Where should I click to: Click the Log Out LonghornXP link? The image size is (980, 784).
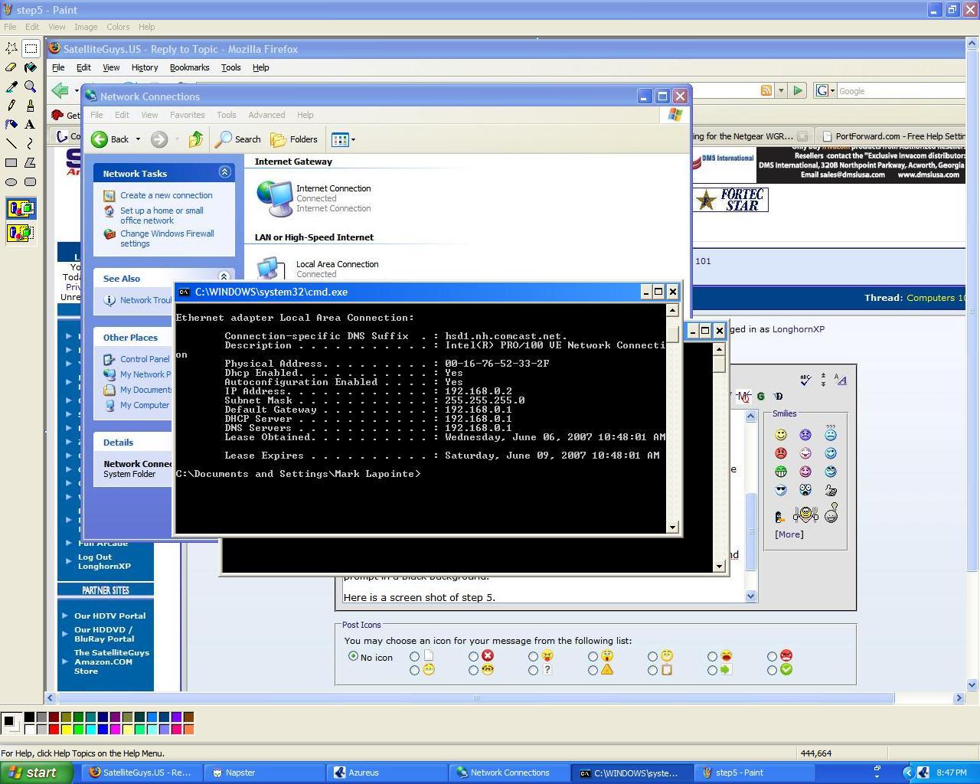[104, 562]
